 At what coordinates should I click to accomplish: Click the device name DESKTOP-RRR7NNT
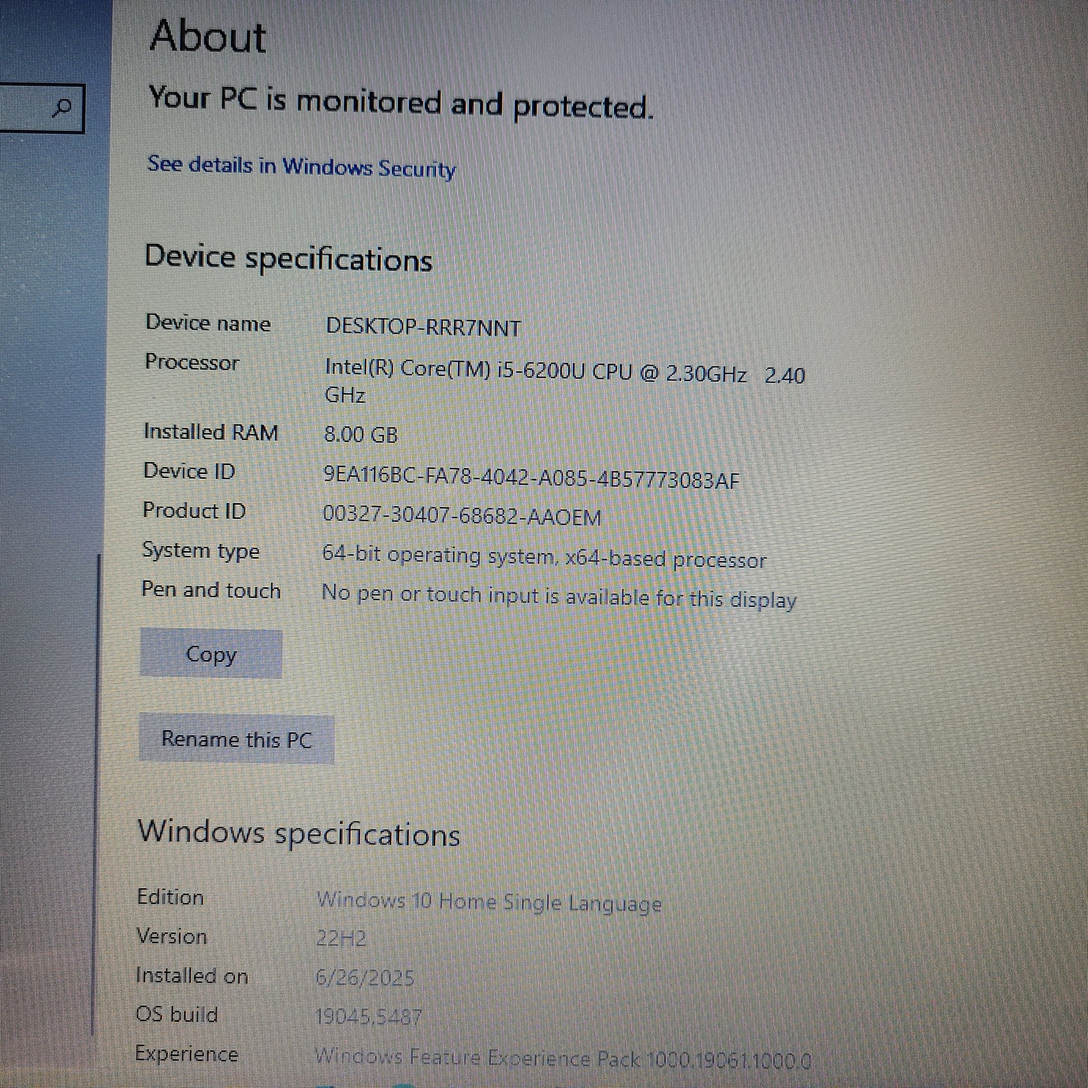coord(423,327)
